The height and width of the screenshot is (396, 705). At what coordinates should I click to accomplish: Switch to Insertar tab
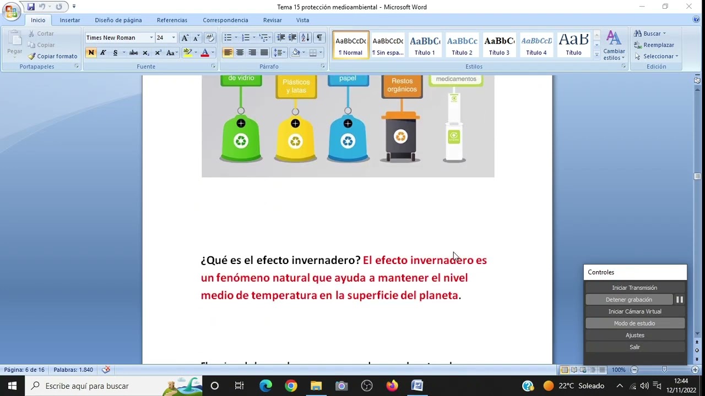70,20
